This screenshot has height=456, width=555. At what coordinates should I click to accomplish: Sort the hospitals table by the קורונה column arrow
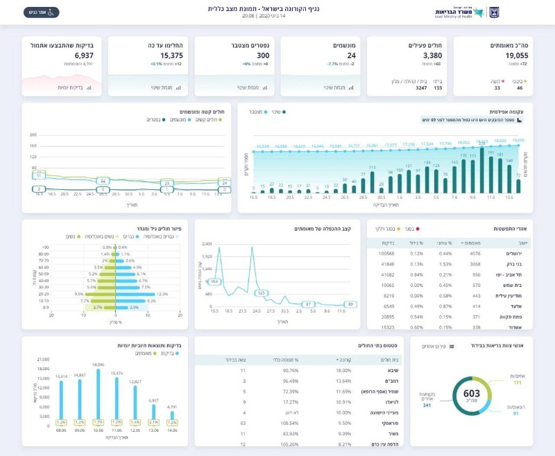337,360
